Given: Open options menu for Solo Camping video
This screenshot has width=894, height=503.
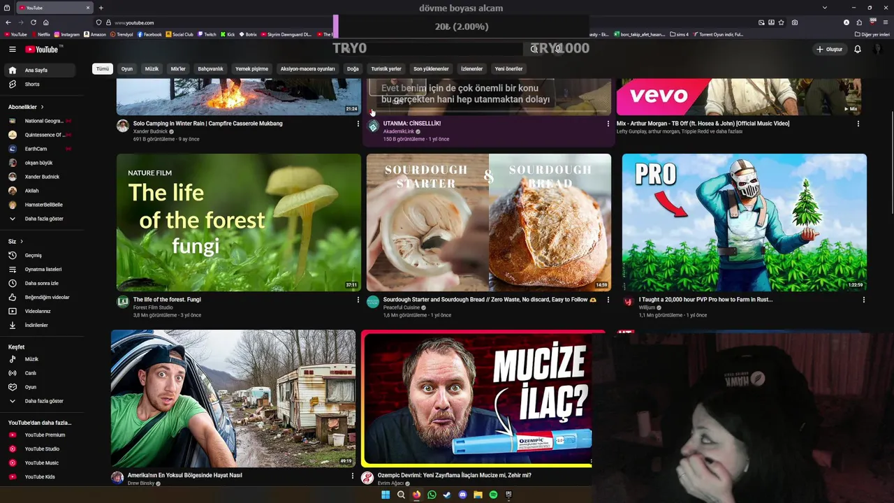Looking at the screenshot, I should click(358, 124).
